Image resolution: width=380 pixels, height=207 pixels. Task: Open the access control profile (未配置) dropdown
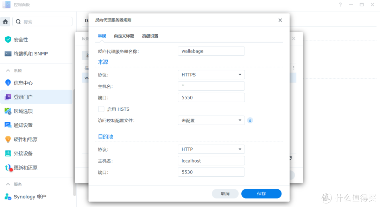211,120
